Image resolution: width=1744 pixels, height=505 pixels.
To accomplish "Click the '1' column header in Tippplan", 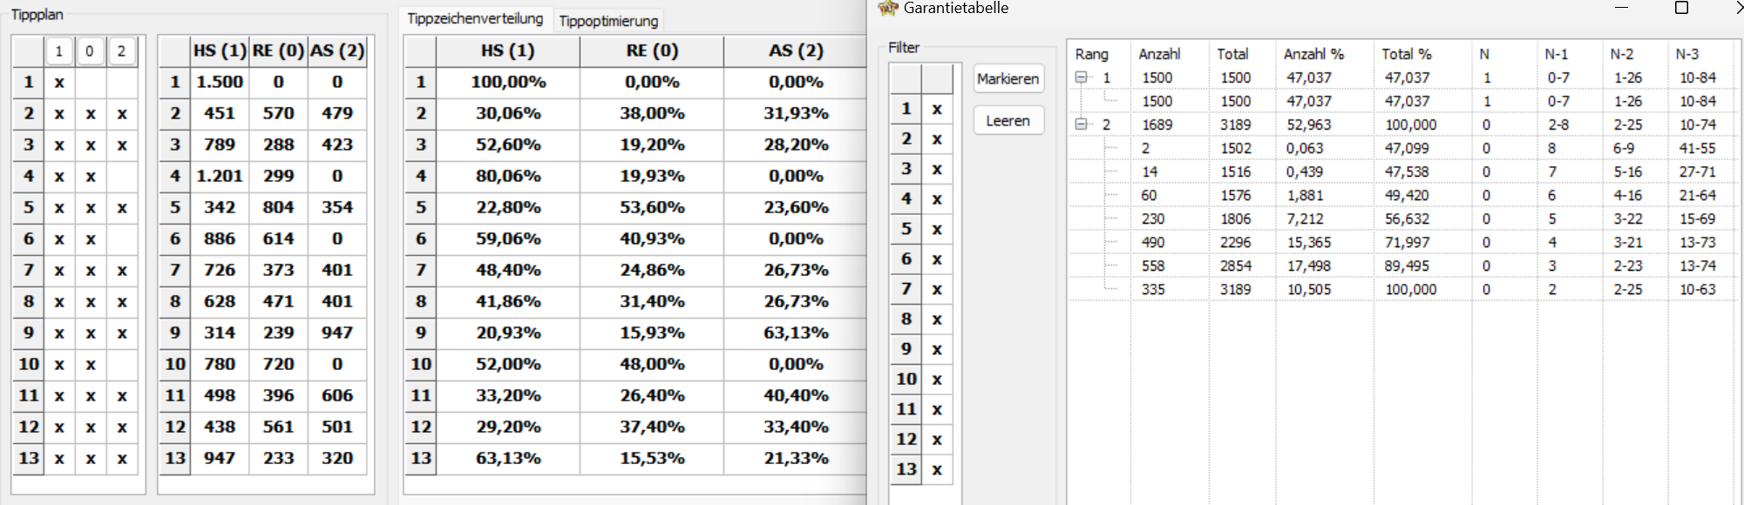I will [58, 51].
